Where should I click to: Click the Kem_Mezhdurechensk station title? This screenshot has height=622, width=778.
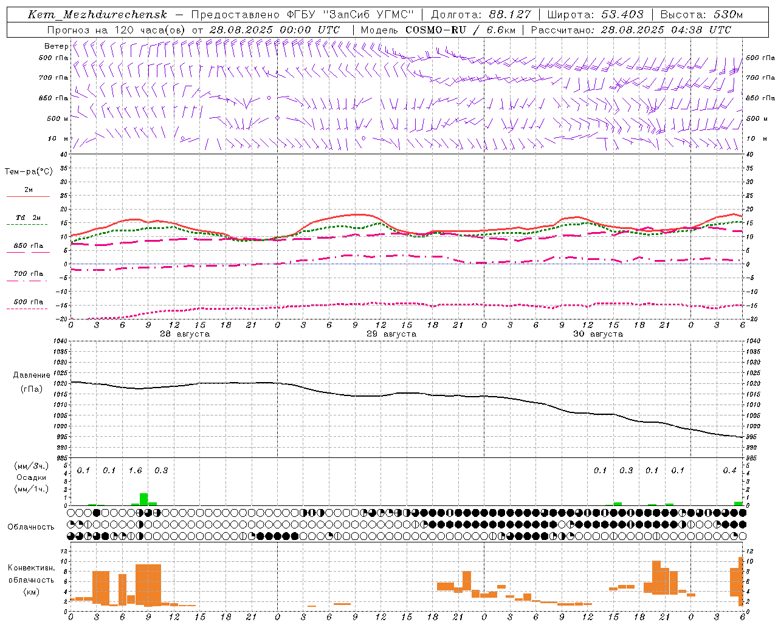97,15
